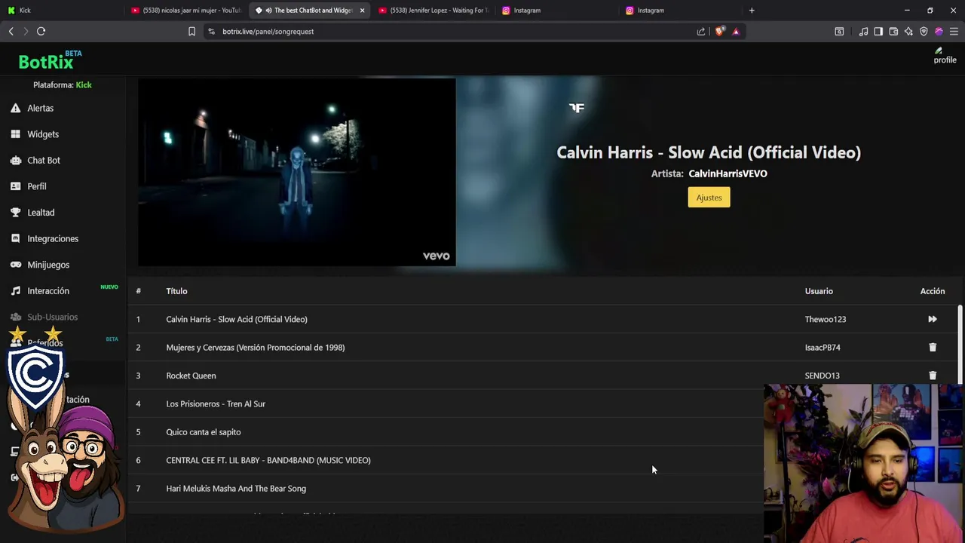The width and height of the screenshot is (965, 543).
Task: Open the Perfil card icon in sidebar
Action: click(15, 186)
